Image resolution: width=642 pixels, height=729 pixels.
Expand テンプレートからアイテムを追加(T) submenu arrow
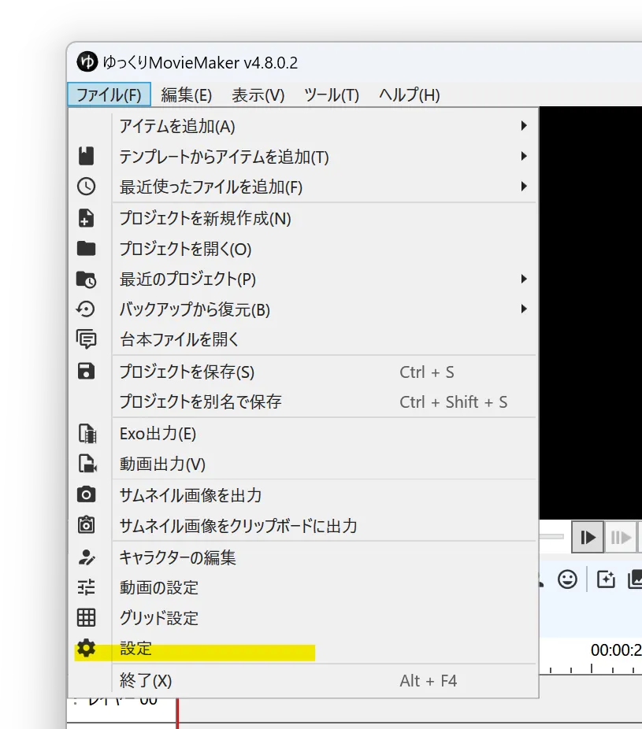524,156
